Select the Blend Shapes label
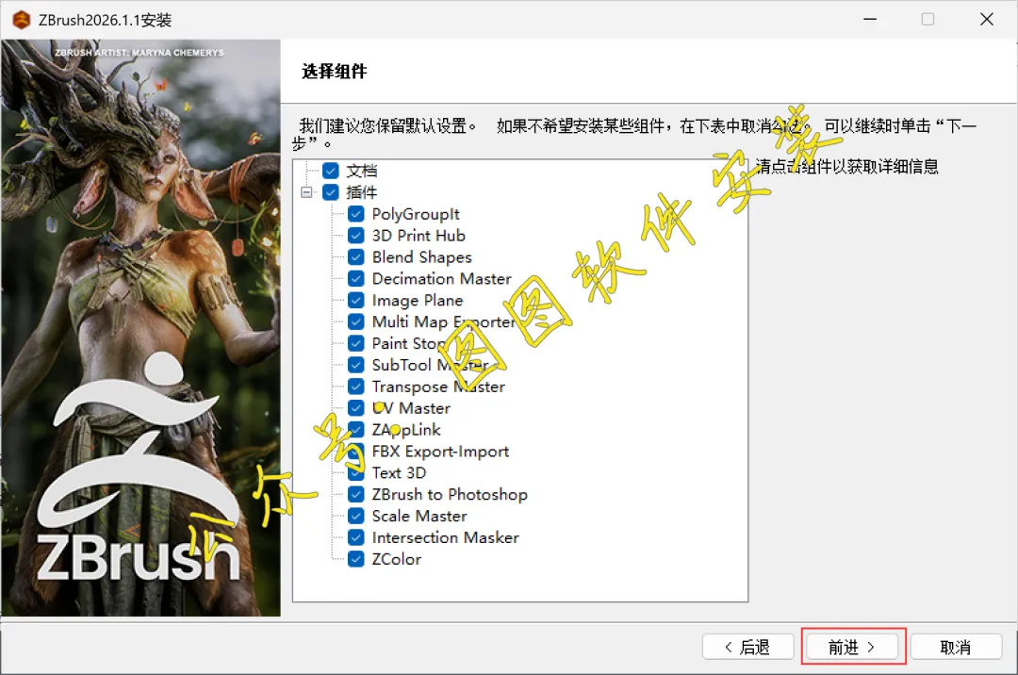This screenshot has width=1018, height=675. 422,257
